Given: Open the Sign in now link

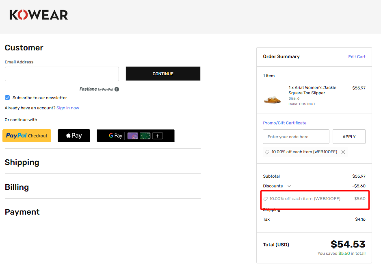Looking at the screenshot, I should 68,108.
